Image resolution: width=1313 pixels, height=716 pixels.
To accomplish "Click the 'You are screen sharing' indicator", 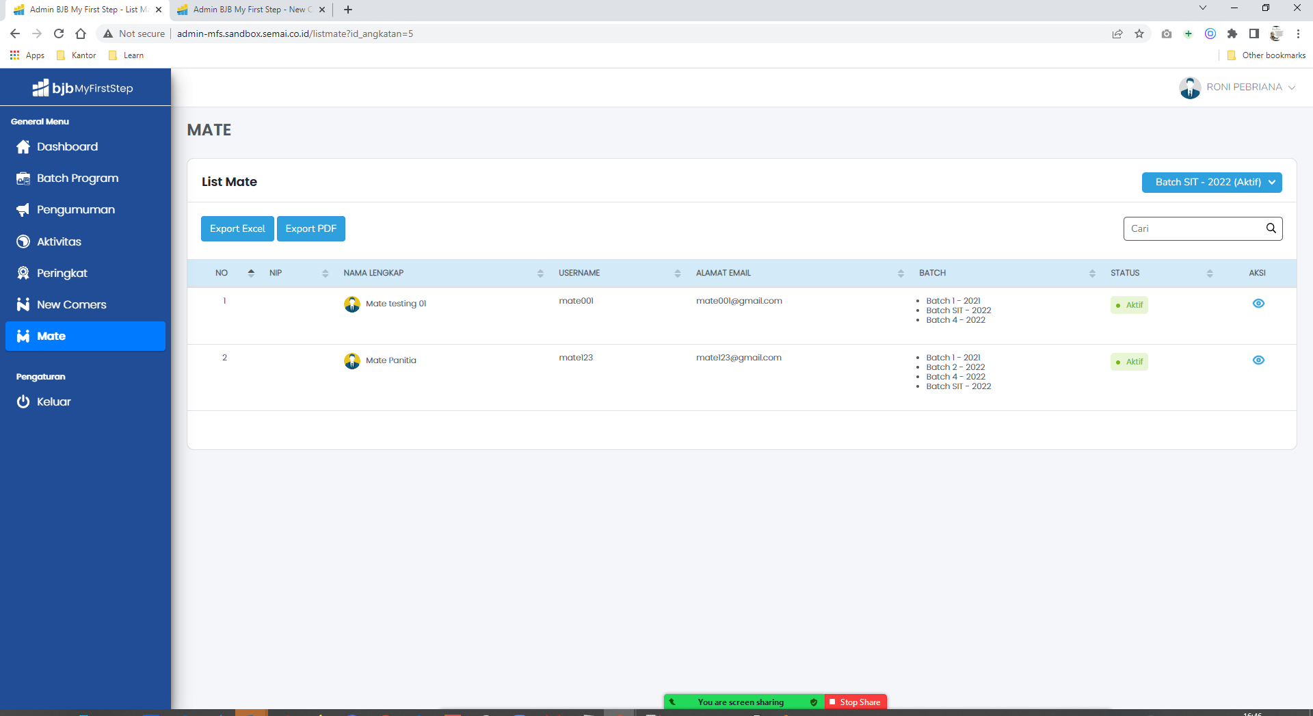I will click(744, 702).
